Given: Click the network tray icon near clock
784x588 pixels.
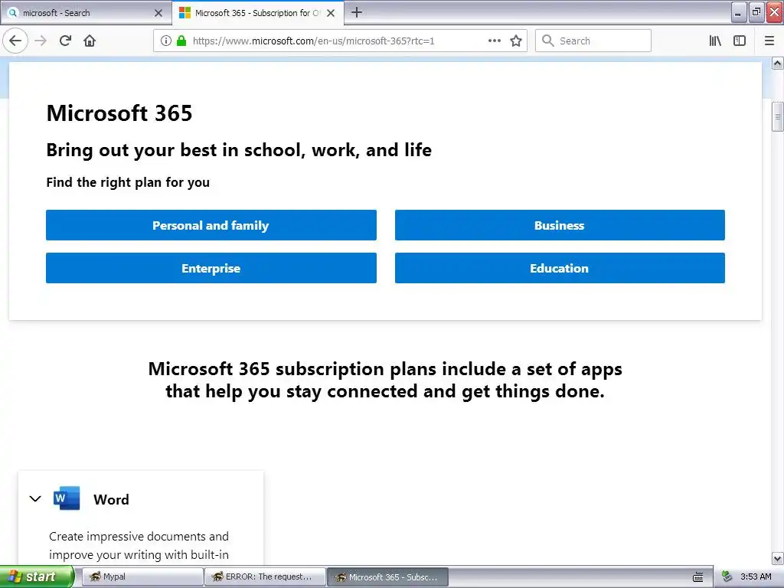Looking at the screenshot, I should [727, 577].
